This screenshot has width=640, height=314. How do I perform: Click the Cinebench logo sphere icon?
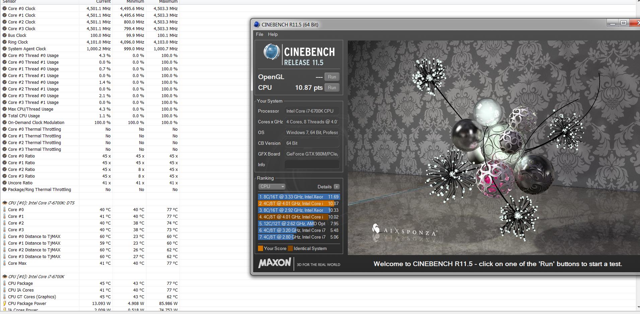coord(271,52)
